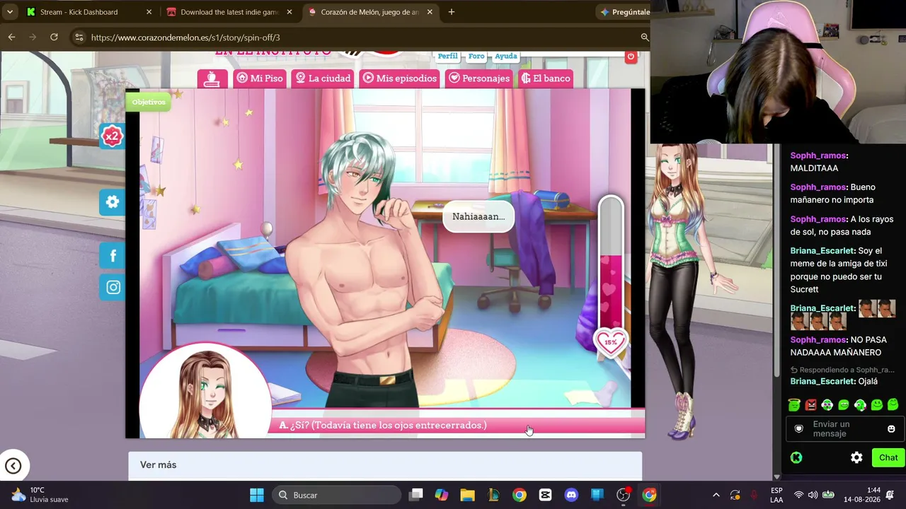This screenshot has width=906, height=509.
Task: Open Task View on the taskbar
Action: 416,495
